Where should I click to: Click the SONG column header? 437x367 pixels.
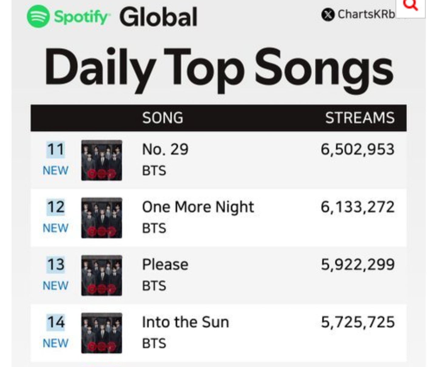click(163, 118)
